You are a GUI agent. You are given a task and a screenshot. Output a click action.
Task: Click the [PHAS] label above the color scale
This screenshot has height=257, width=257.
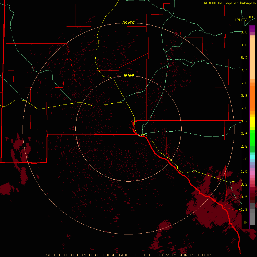click(241, 20)
